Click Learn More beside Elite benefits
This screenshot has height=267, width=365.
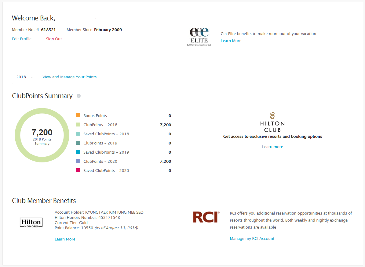pyautogui.click(x=231, y=41)
